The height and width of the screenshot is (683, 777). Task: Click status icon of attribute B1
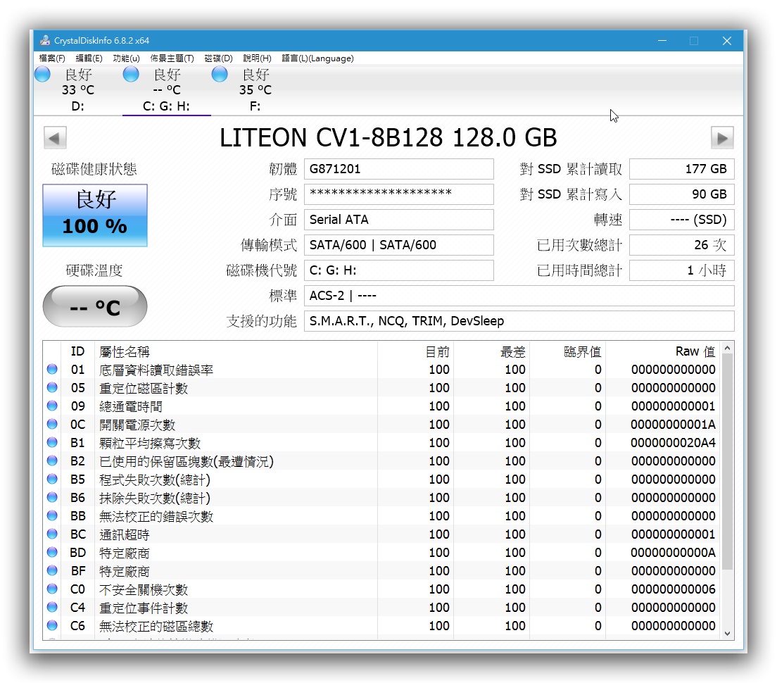click(52, 443)
